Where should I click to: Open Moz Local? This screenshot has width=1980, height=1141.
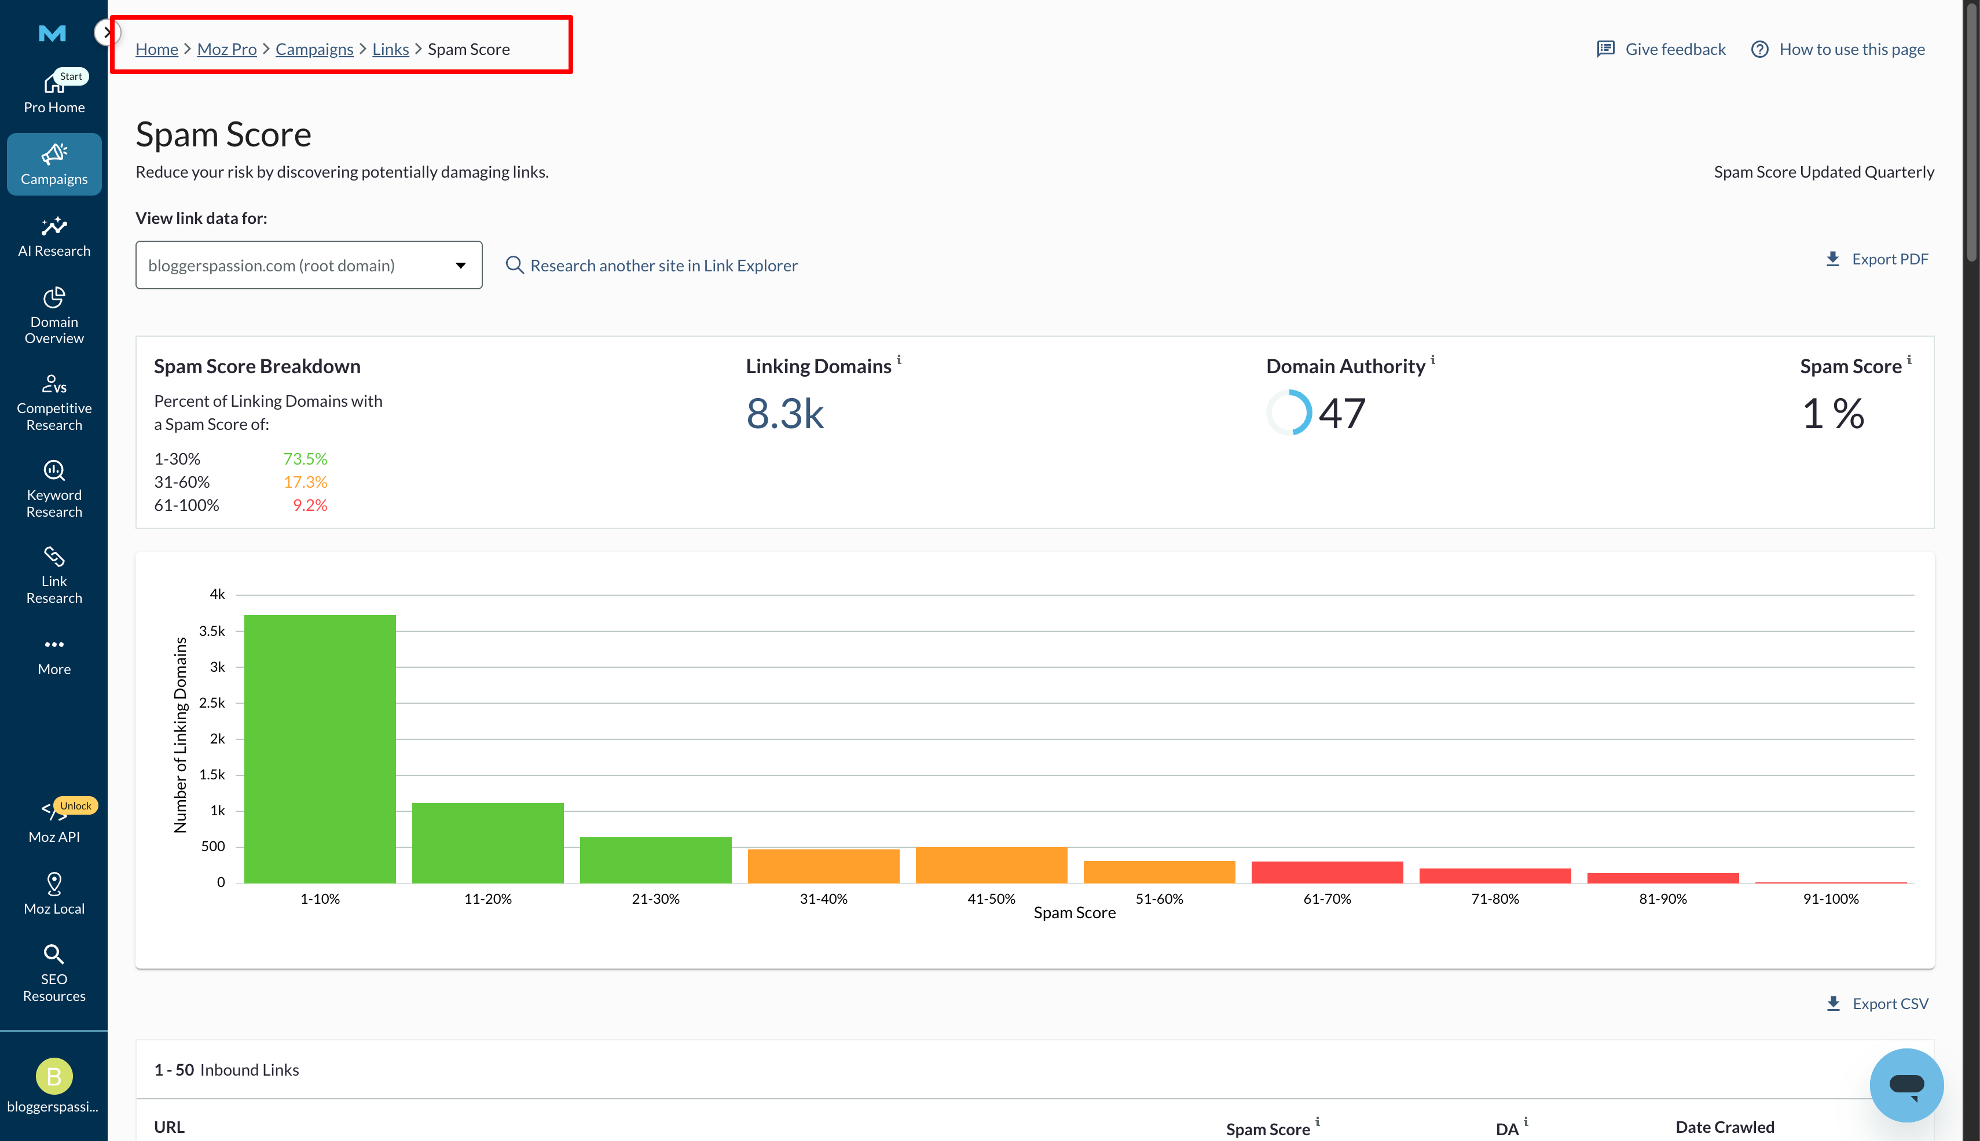coord(53,893)
